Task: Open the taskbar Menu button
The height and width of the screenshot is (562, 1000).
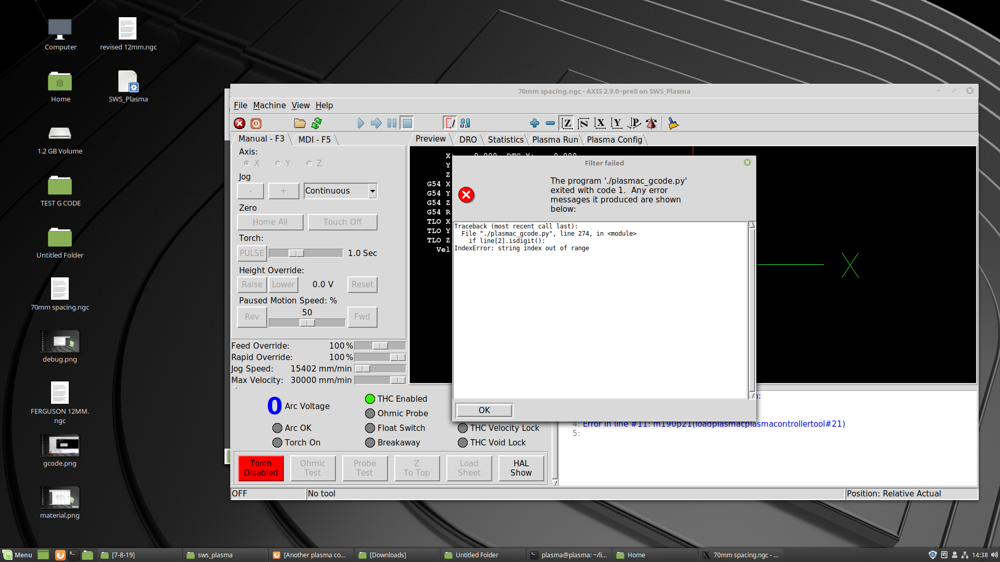Action: pyautogui.click(x=18, y=555)
